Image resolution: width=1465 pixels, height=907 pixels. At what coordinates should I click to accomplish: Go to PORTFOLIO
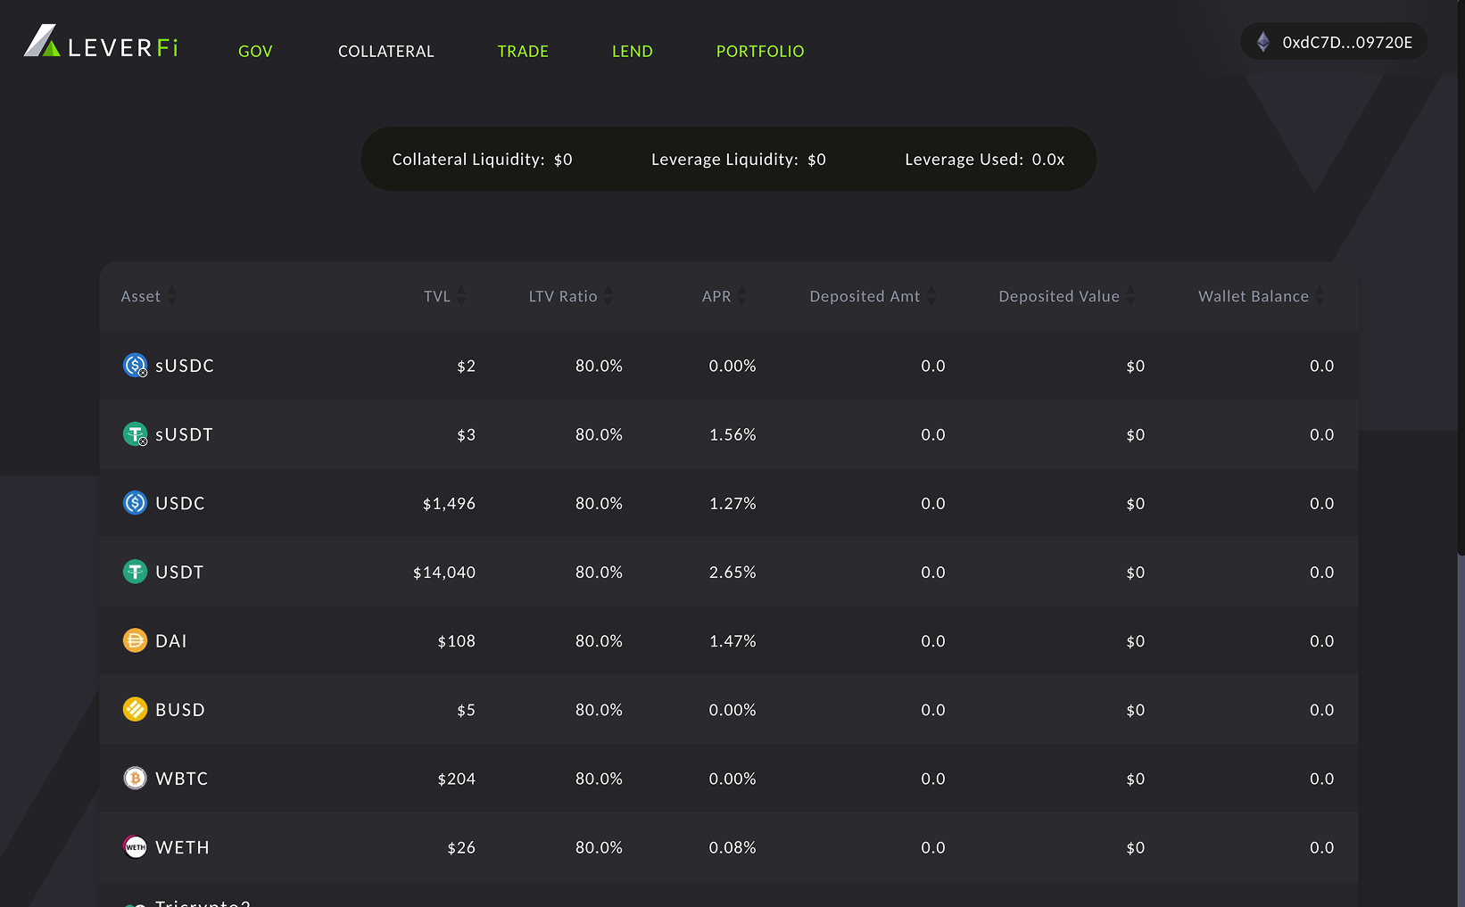759,51
